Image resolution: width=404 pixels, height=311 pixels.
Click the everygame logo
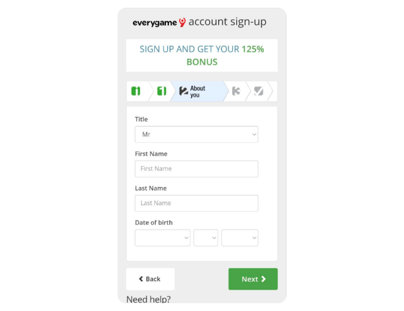pyautogui.click(x=159, y=23)
